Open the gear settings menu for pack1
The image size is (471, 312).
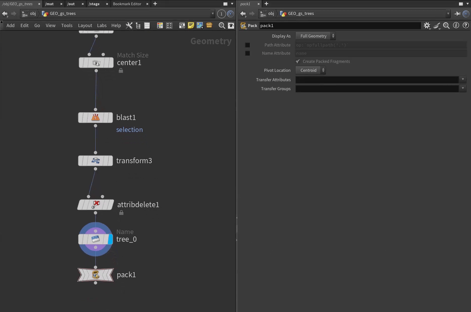click(x=426, y=25)
